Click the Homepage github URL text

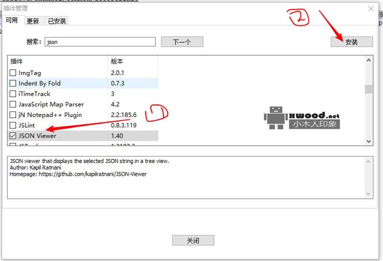pyautogui.click(x=93, y=174)
